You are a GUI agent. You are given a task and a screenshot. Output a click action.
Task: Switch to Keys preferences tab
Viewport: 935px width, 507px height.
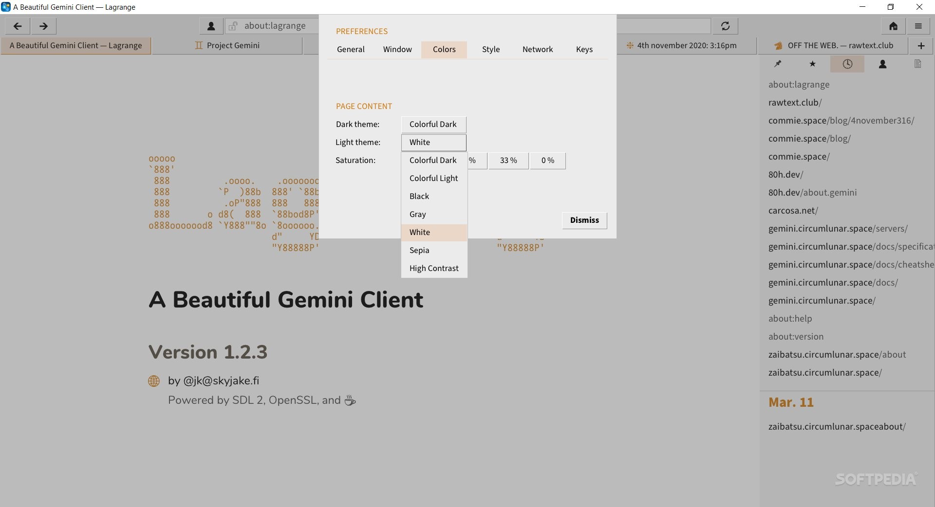(584, 50)
